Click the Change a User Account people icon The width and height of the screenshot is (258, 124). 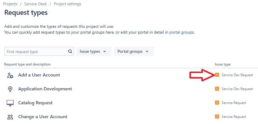point(10,117)
